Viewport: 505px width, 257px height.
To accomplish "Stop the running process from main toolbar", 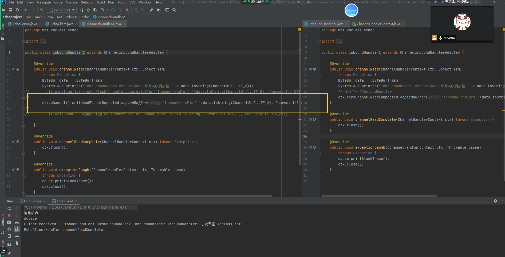I will point(127,10).
